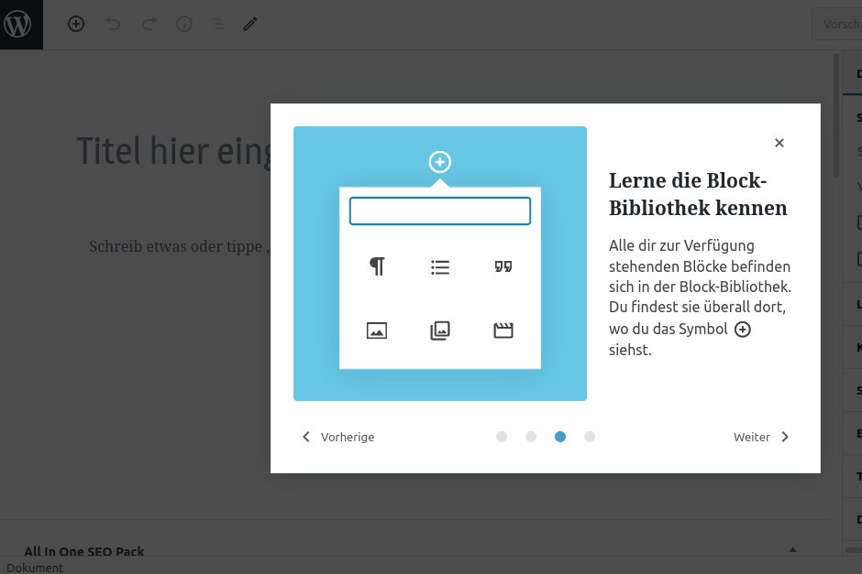Viewport: 862px width, 574px height.
Task: Collapse the All In One SEO Pack panel
Action: pyautogui.click(x=792, y=549)
